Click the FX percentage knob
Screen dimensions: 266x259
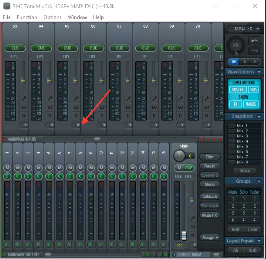[x=236, y=46]
